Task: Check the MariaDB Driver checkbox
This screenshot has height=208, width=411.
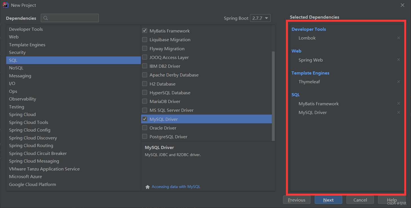Action: click(x=145, y=101)
